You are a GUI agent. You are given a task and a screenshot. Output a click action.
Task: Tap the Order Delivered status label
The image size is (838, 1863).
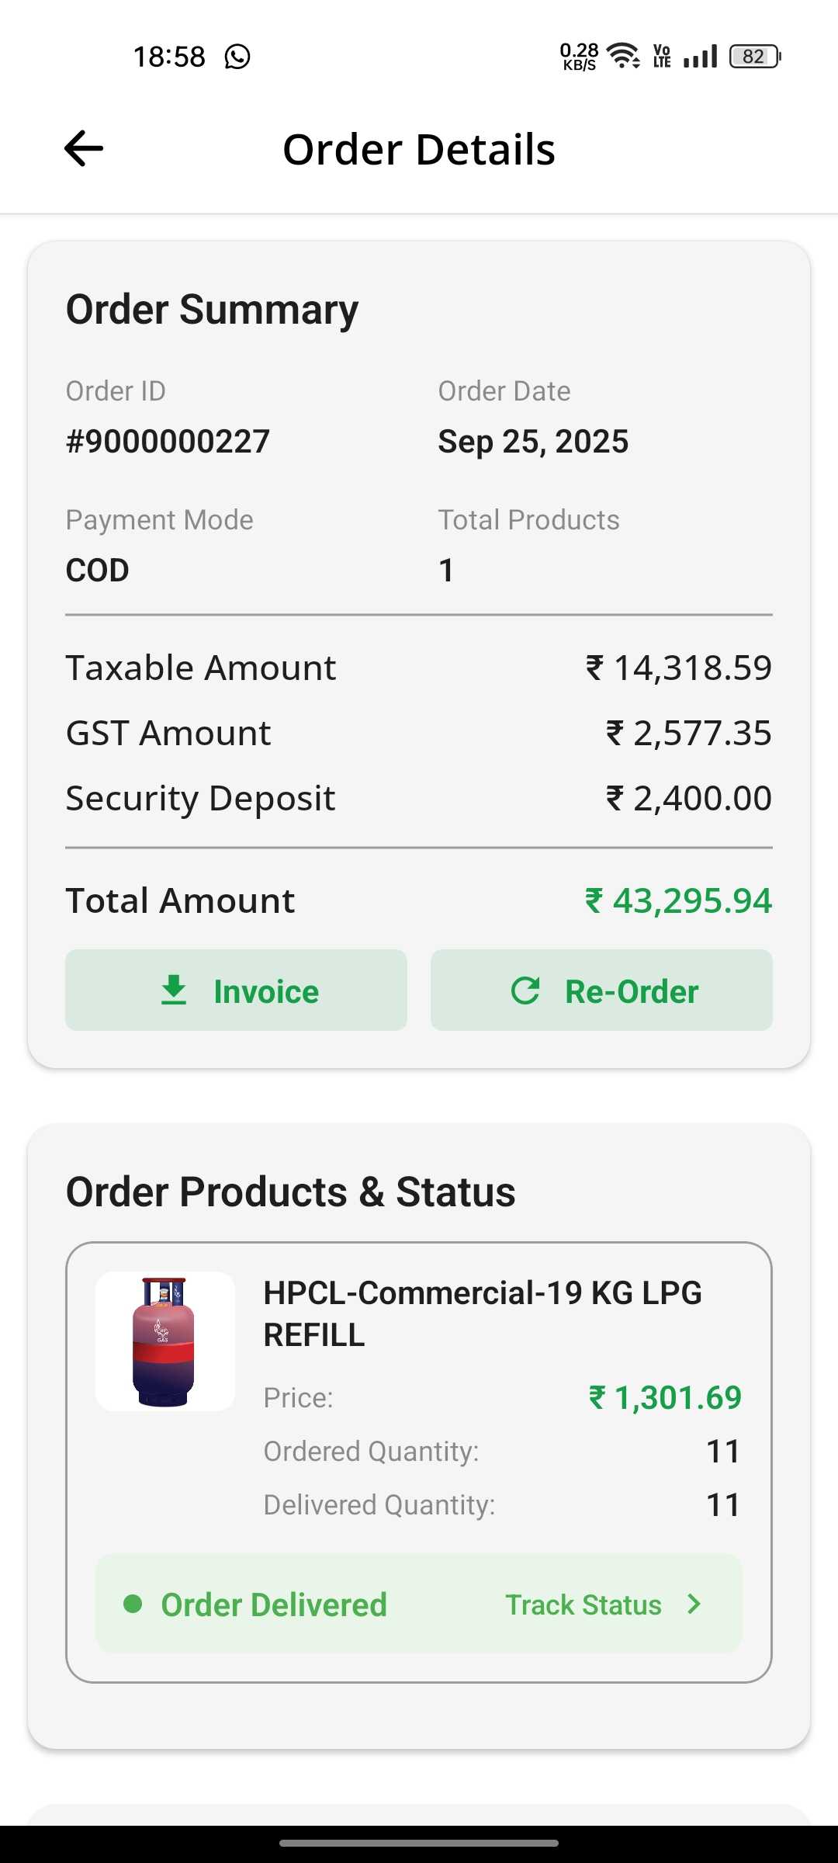pos(274,1605)
